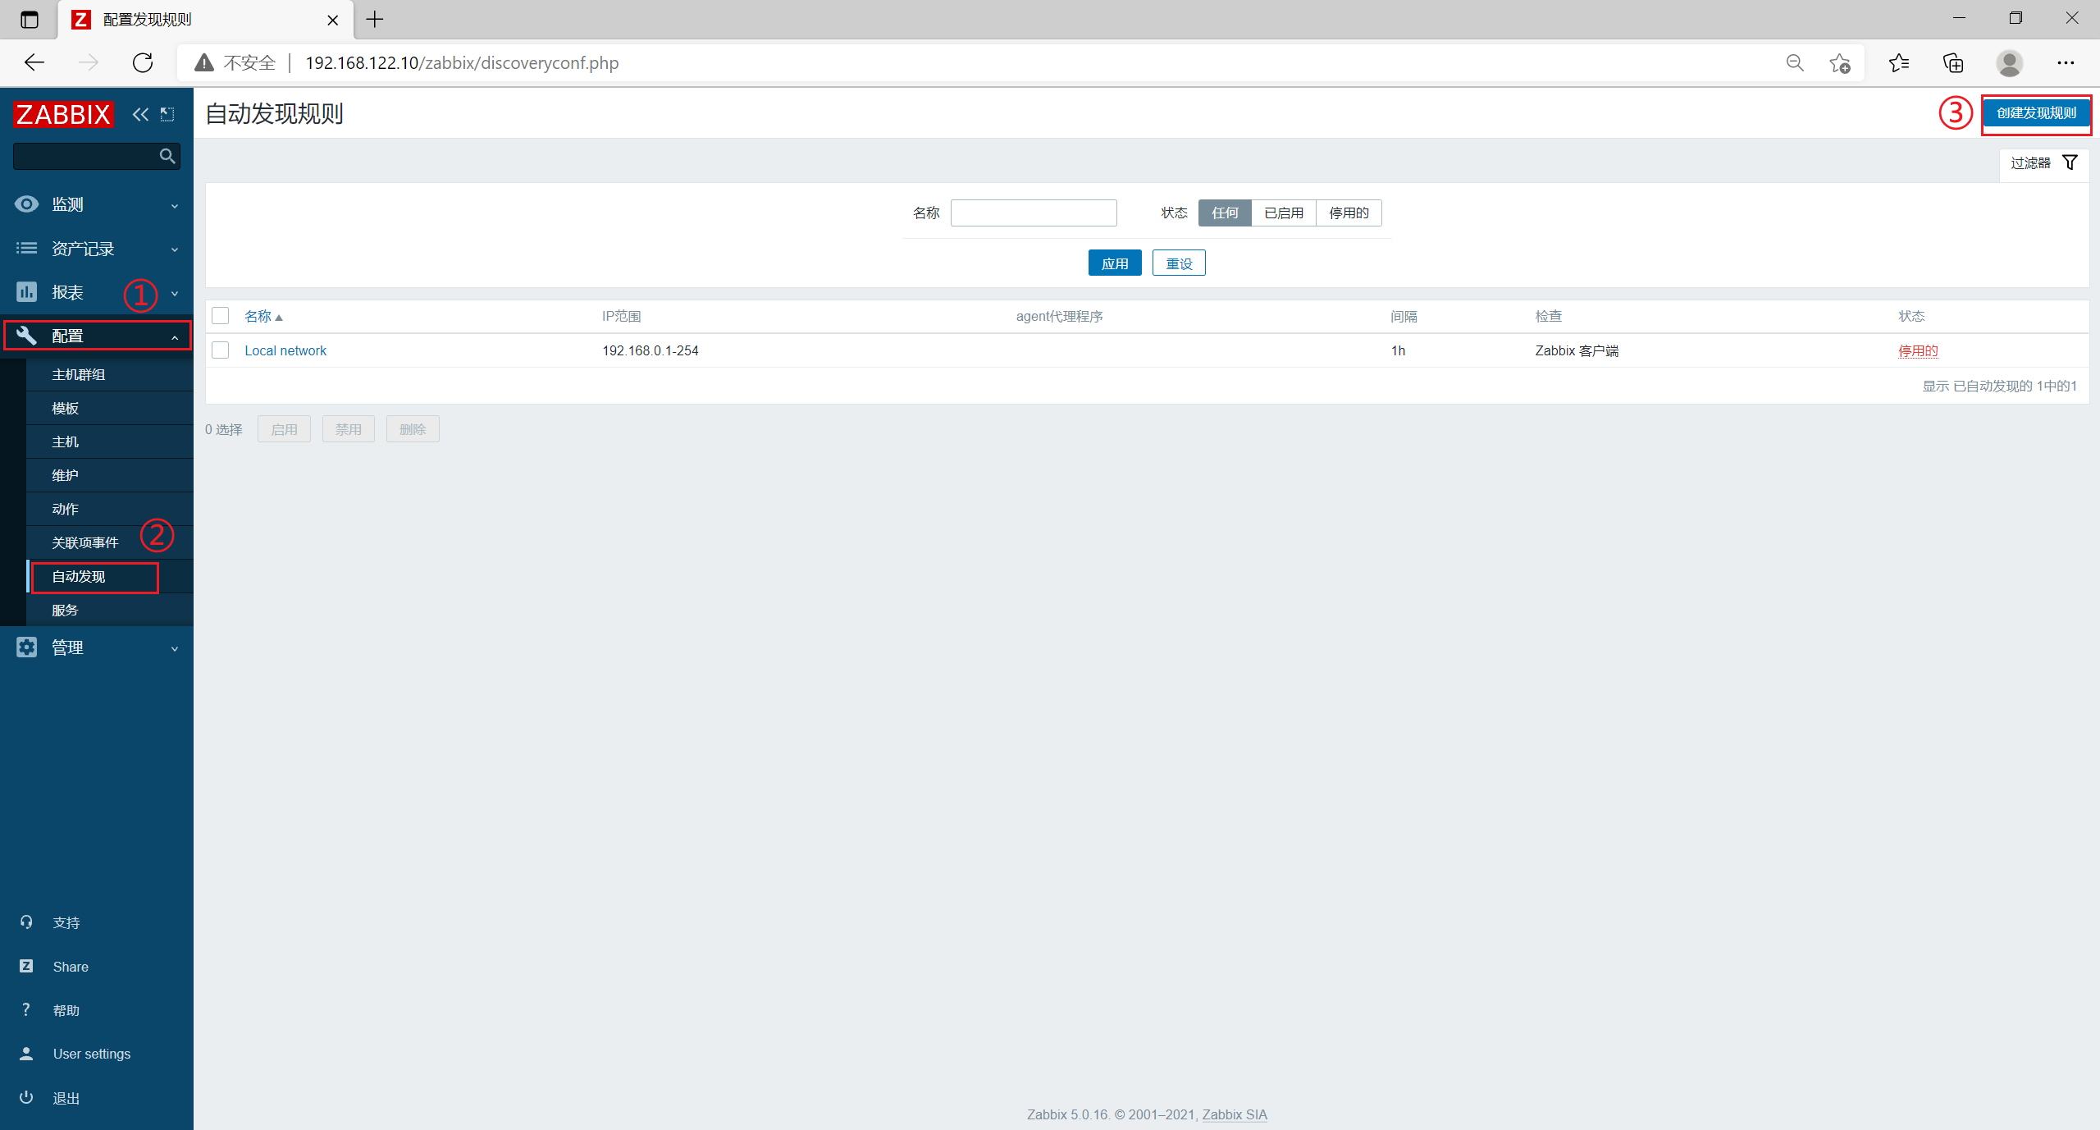Collapse the 配置 menu chevron

pos(175,337)
